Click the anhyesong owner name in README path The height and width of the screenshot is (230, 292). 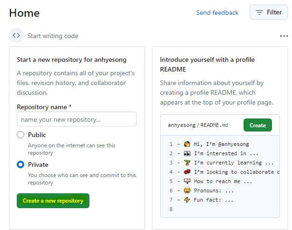pyautogui.click(x=182, y=125)
